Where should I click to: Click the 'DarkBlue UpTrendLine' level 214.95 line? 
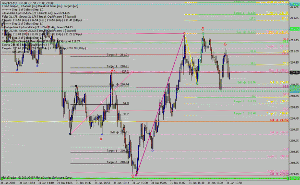click(36, 13)
